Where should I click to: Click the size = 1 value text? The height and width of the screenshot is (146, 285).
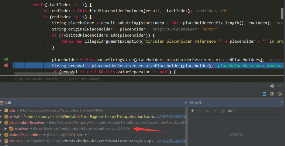click(x=83, y=135)
